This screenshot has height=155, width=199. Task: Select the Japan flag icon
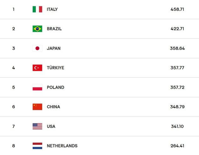[37, 48]
